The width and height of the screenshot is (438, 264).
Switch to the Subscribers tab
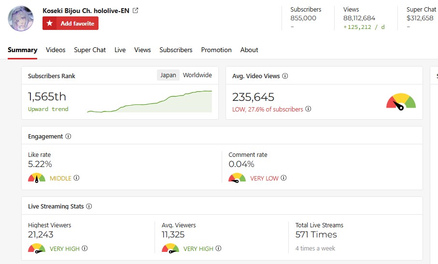(x=176, y=50)
